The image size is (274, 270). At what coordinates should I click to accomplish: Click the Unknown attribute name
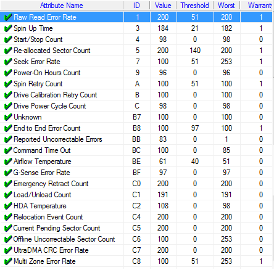28,117
